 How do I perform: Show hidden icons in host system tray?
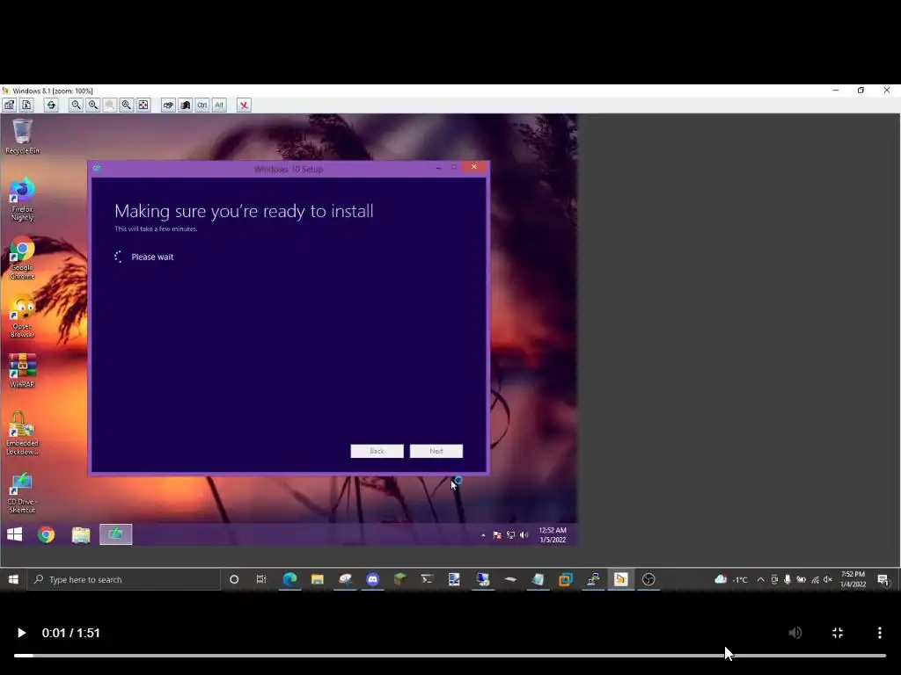click(x=761, y=580)
